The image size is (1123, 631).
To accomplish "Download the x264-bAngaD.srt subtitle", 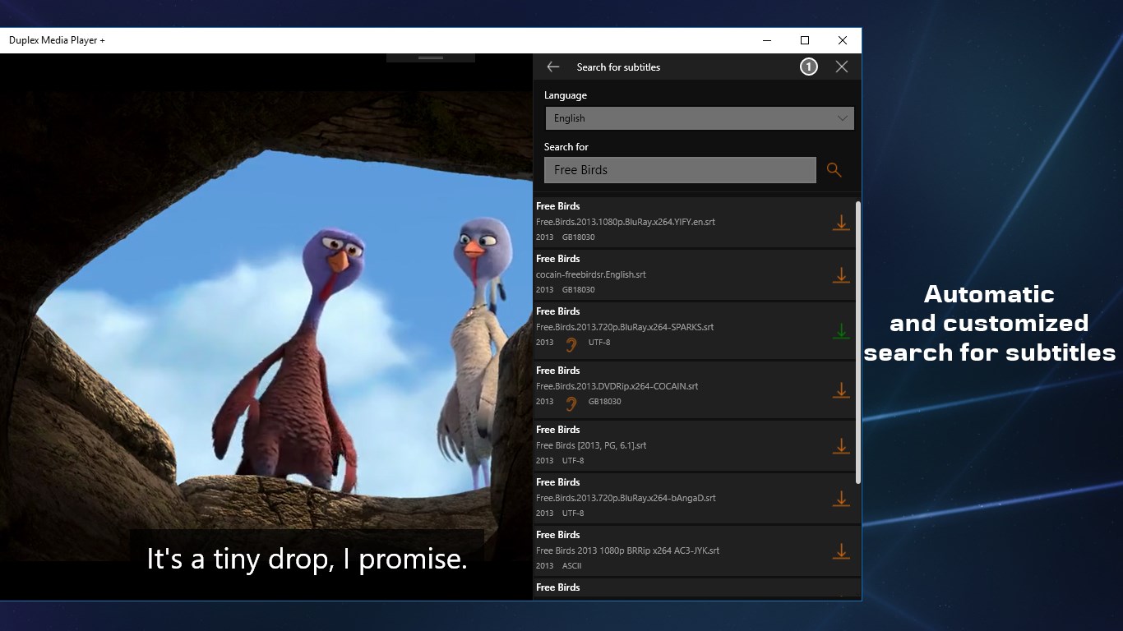I will tap(841, 499).
